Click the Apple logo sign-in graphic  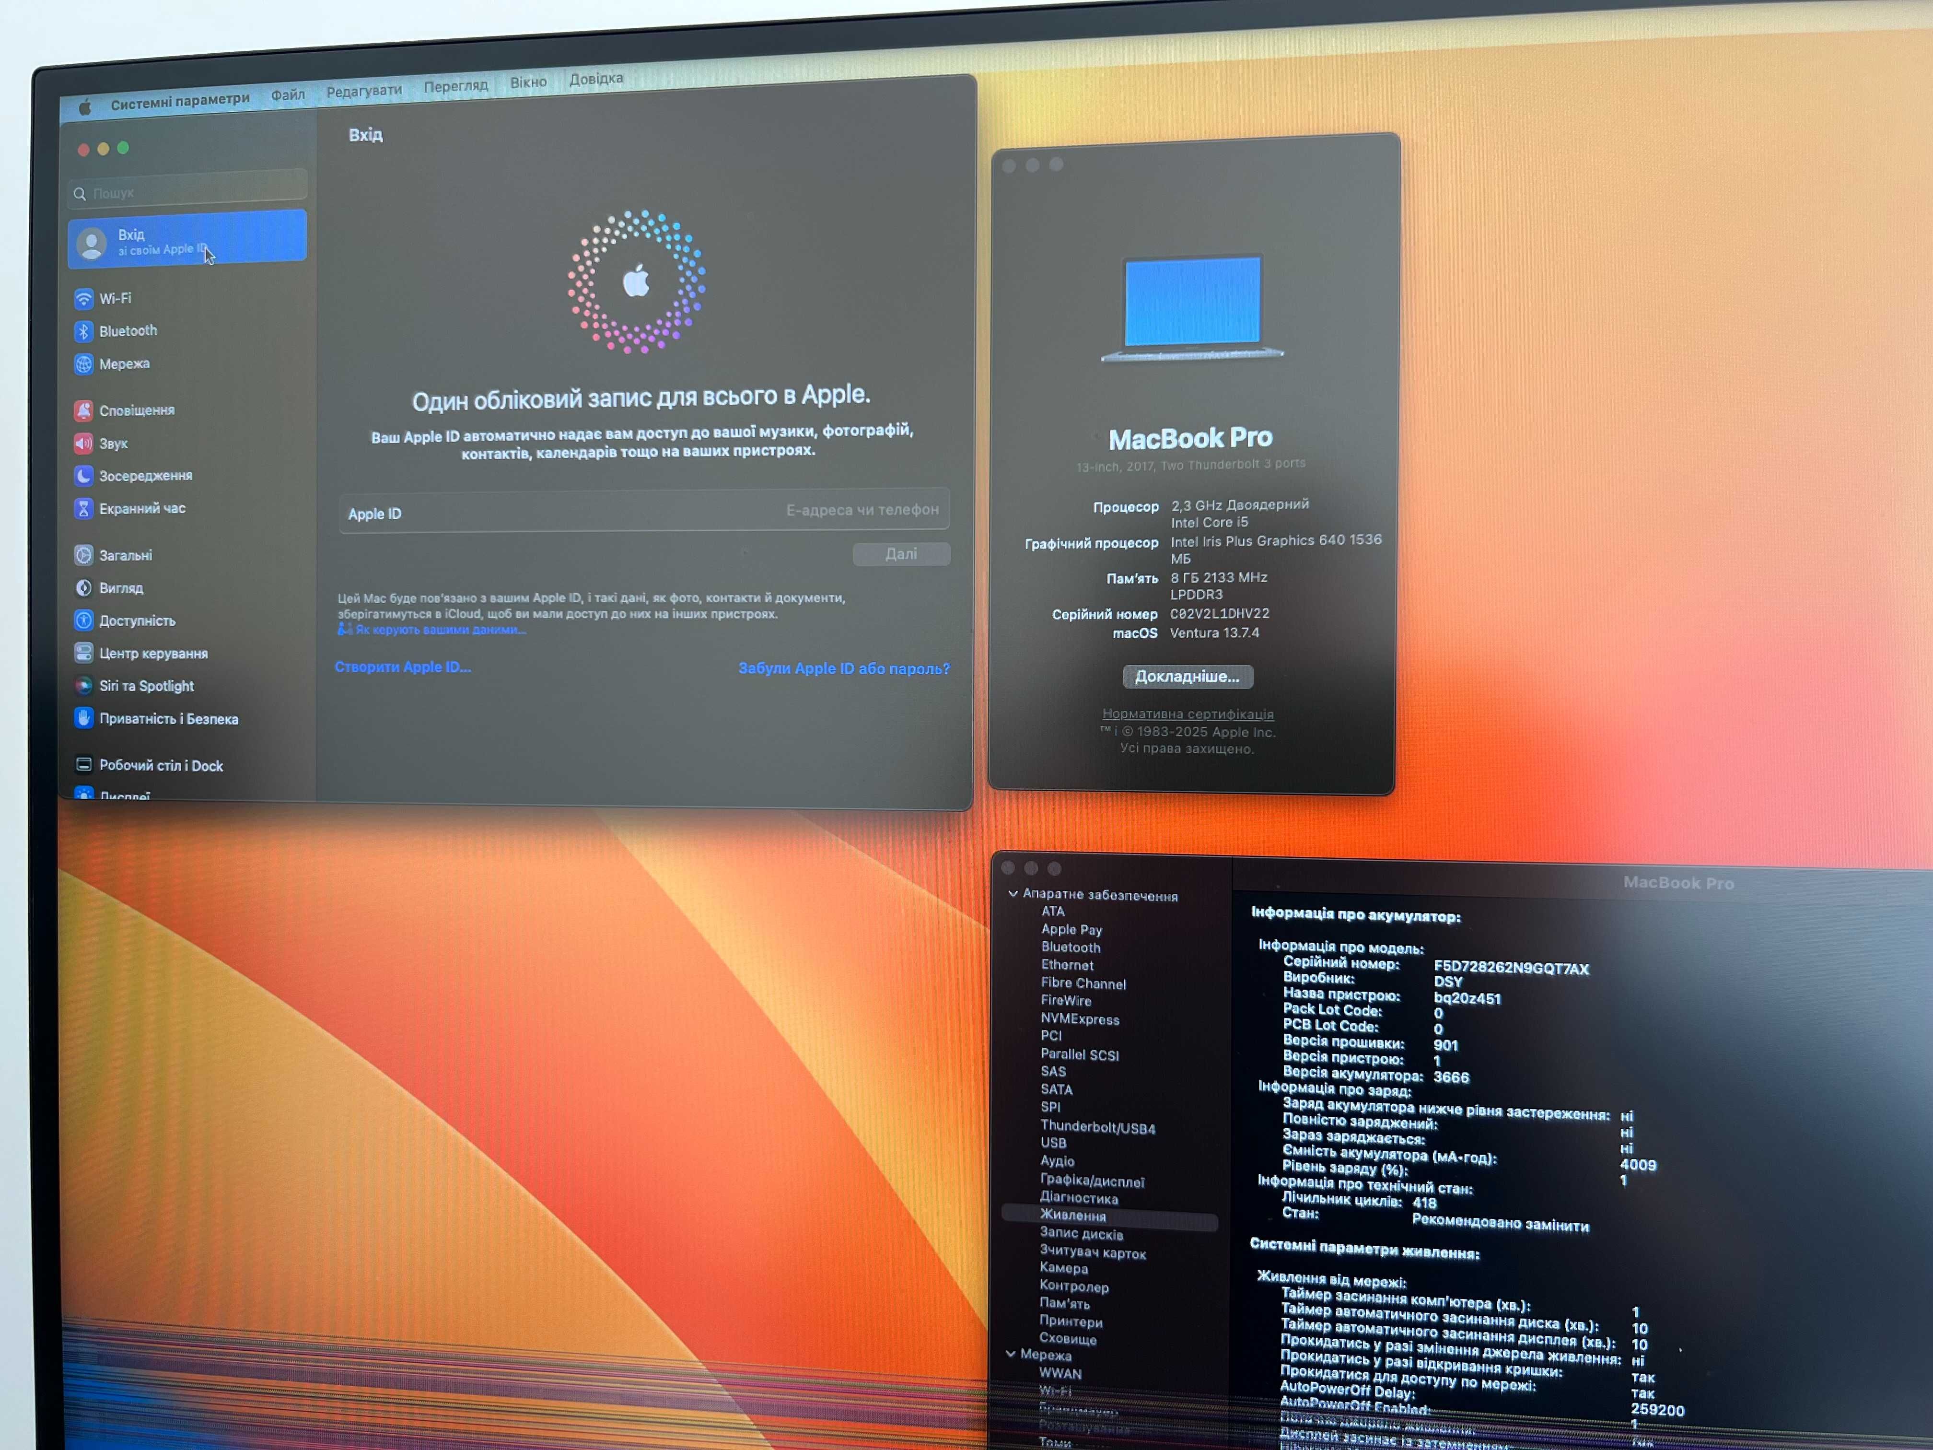pyautogui.click(x=636, y=281)
